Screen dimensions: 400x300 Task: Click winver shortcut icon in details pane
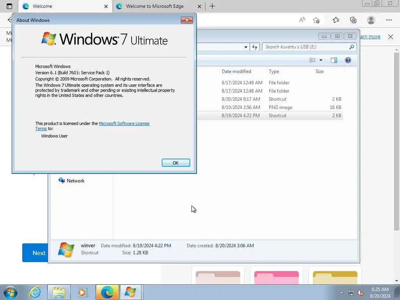pyautogui.click(x=66, y=249)
